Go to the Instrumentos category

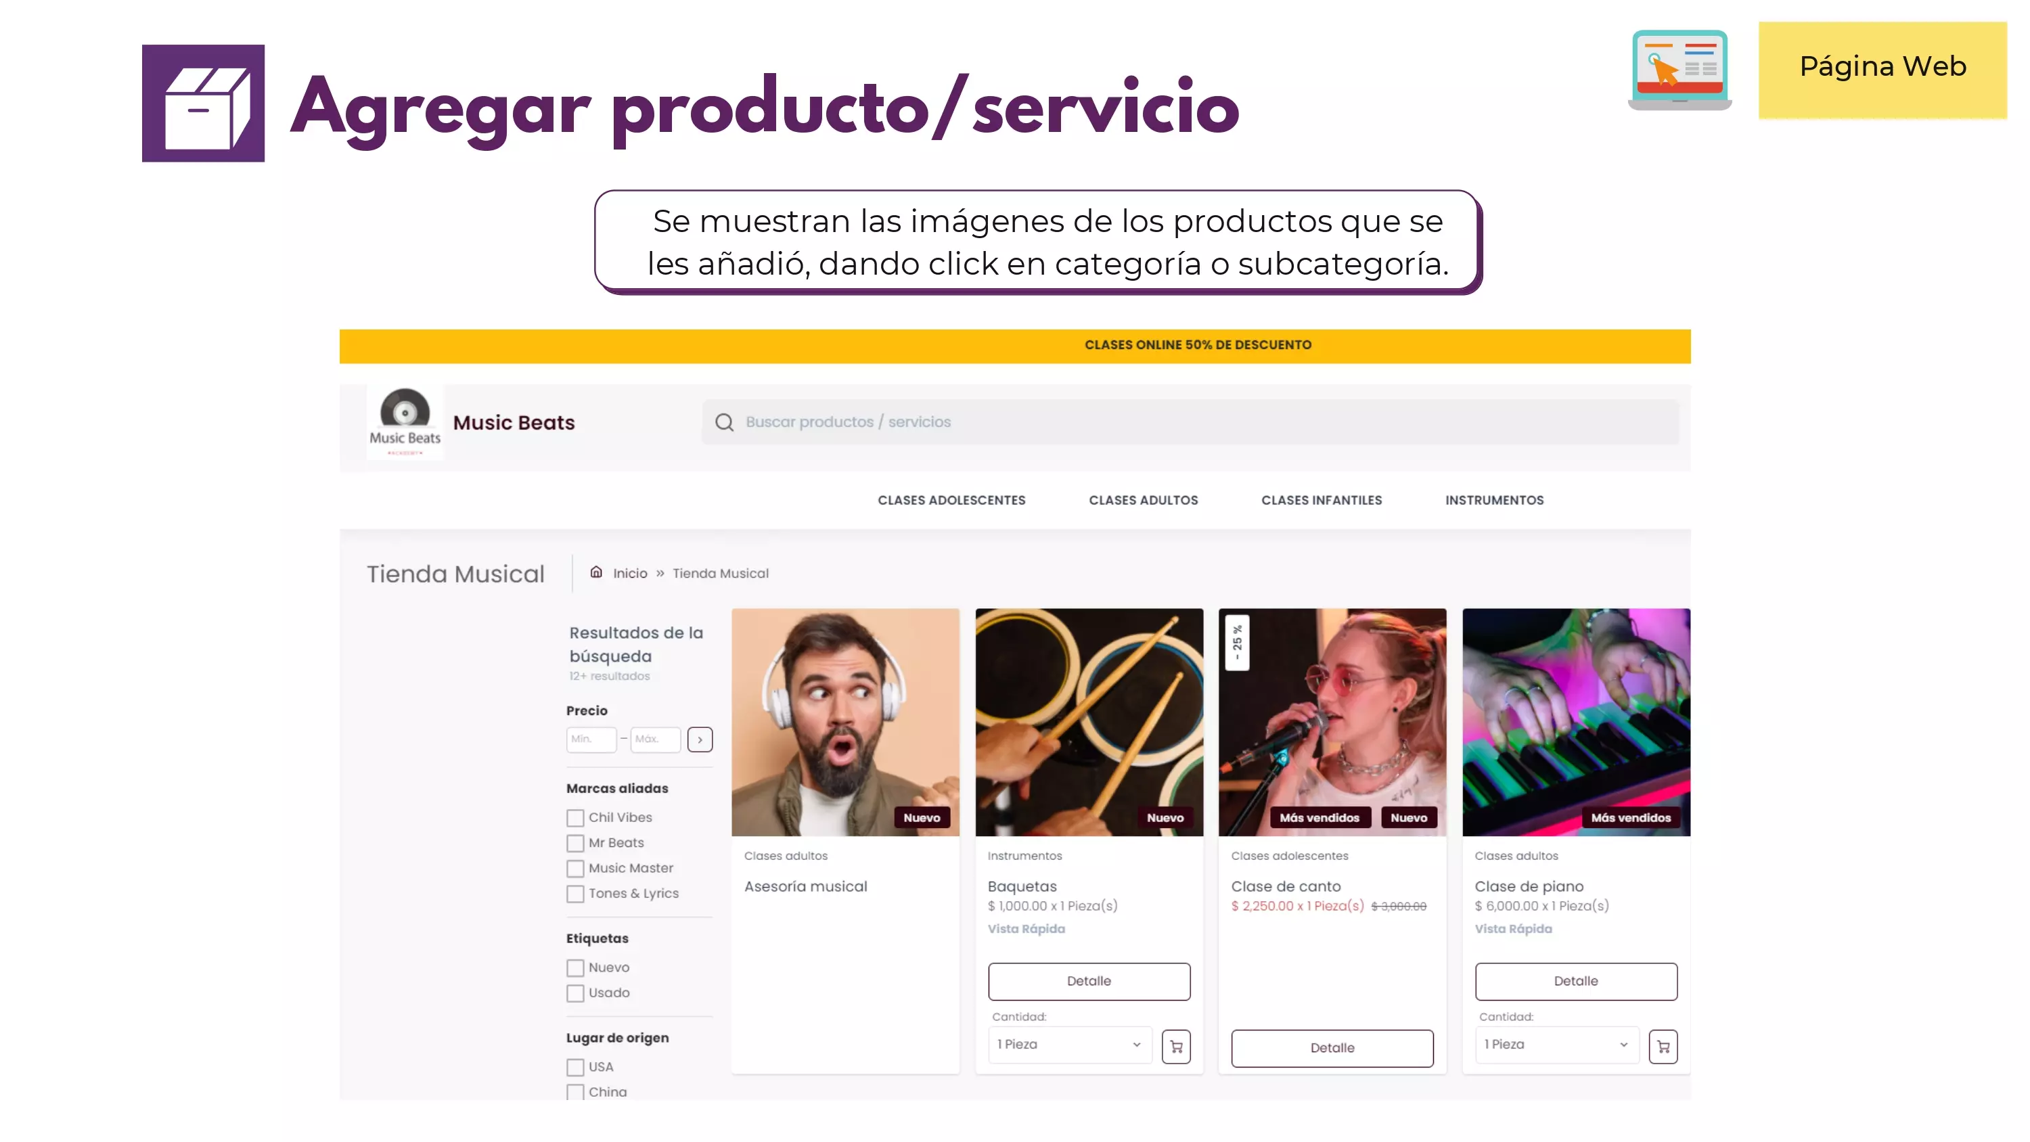pyautogui.click(x=1494, y=501)
